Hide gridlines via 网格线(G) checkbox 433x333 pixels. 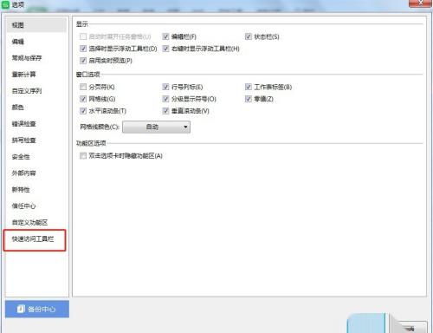click(x=83, y=99)
